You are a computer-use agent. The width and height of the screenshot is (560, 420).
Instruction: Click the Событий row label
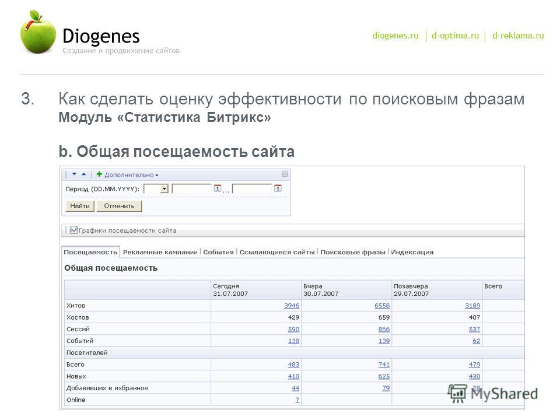point(80,341)
